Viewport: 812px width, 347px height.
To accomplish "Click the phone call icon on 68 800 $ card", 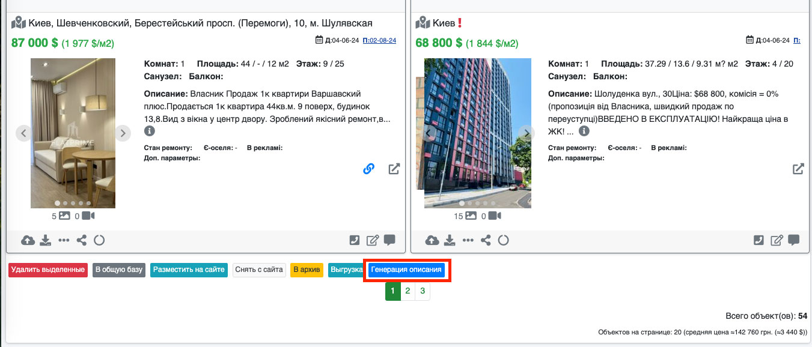I will click(x=759, y=241).
